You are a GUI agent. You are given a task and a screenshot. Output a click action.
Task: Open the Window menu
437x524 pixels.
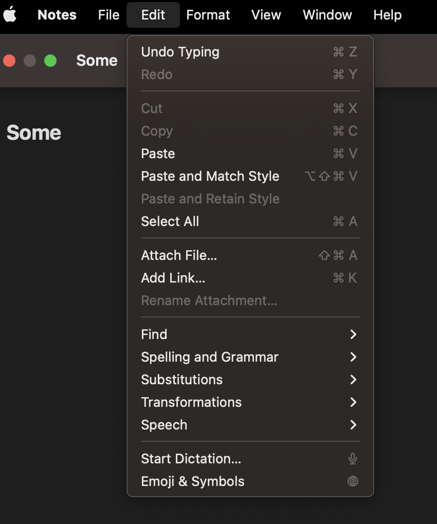[327, 15]
